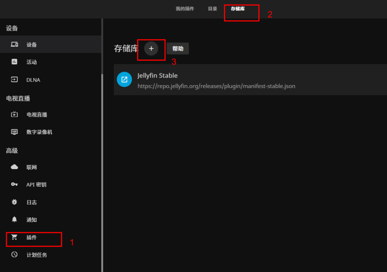
Task: Switch to the 我的插件 tab
Action: (x=185, y=9)
